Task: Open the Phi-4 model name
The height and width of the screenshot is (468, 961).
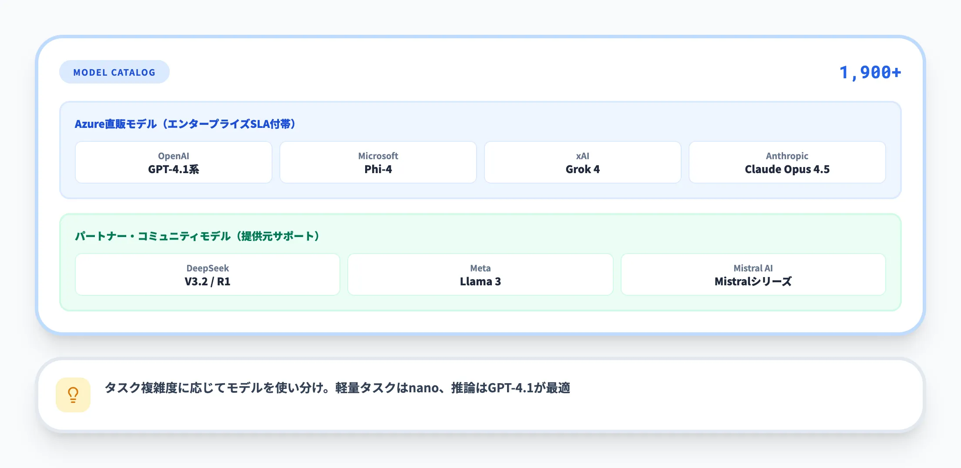Action: [378, 169]
